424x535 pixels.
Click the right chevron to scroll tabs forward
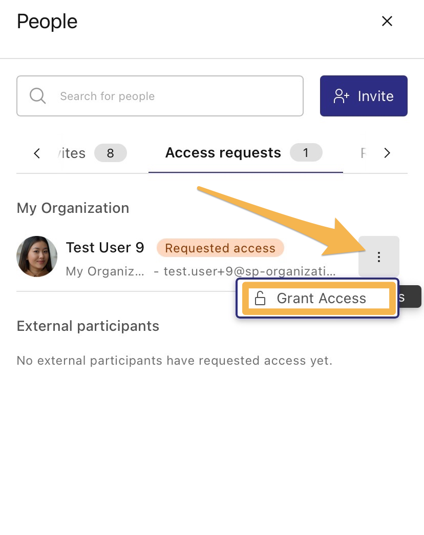pyautogui.click(x=387, y=152)
